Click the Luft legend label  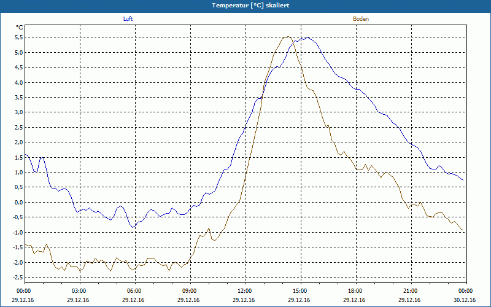pos(128,19)
